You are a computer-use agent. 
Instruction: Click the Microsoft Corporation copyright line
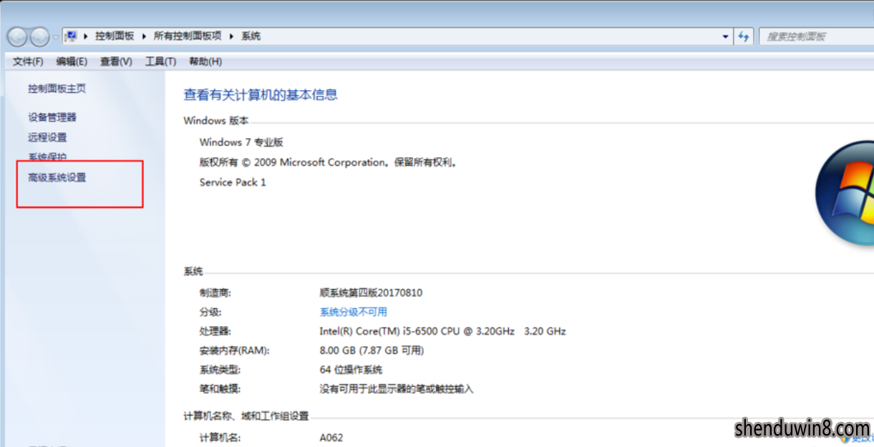329,162
